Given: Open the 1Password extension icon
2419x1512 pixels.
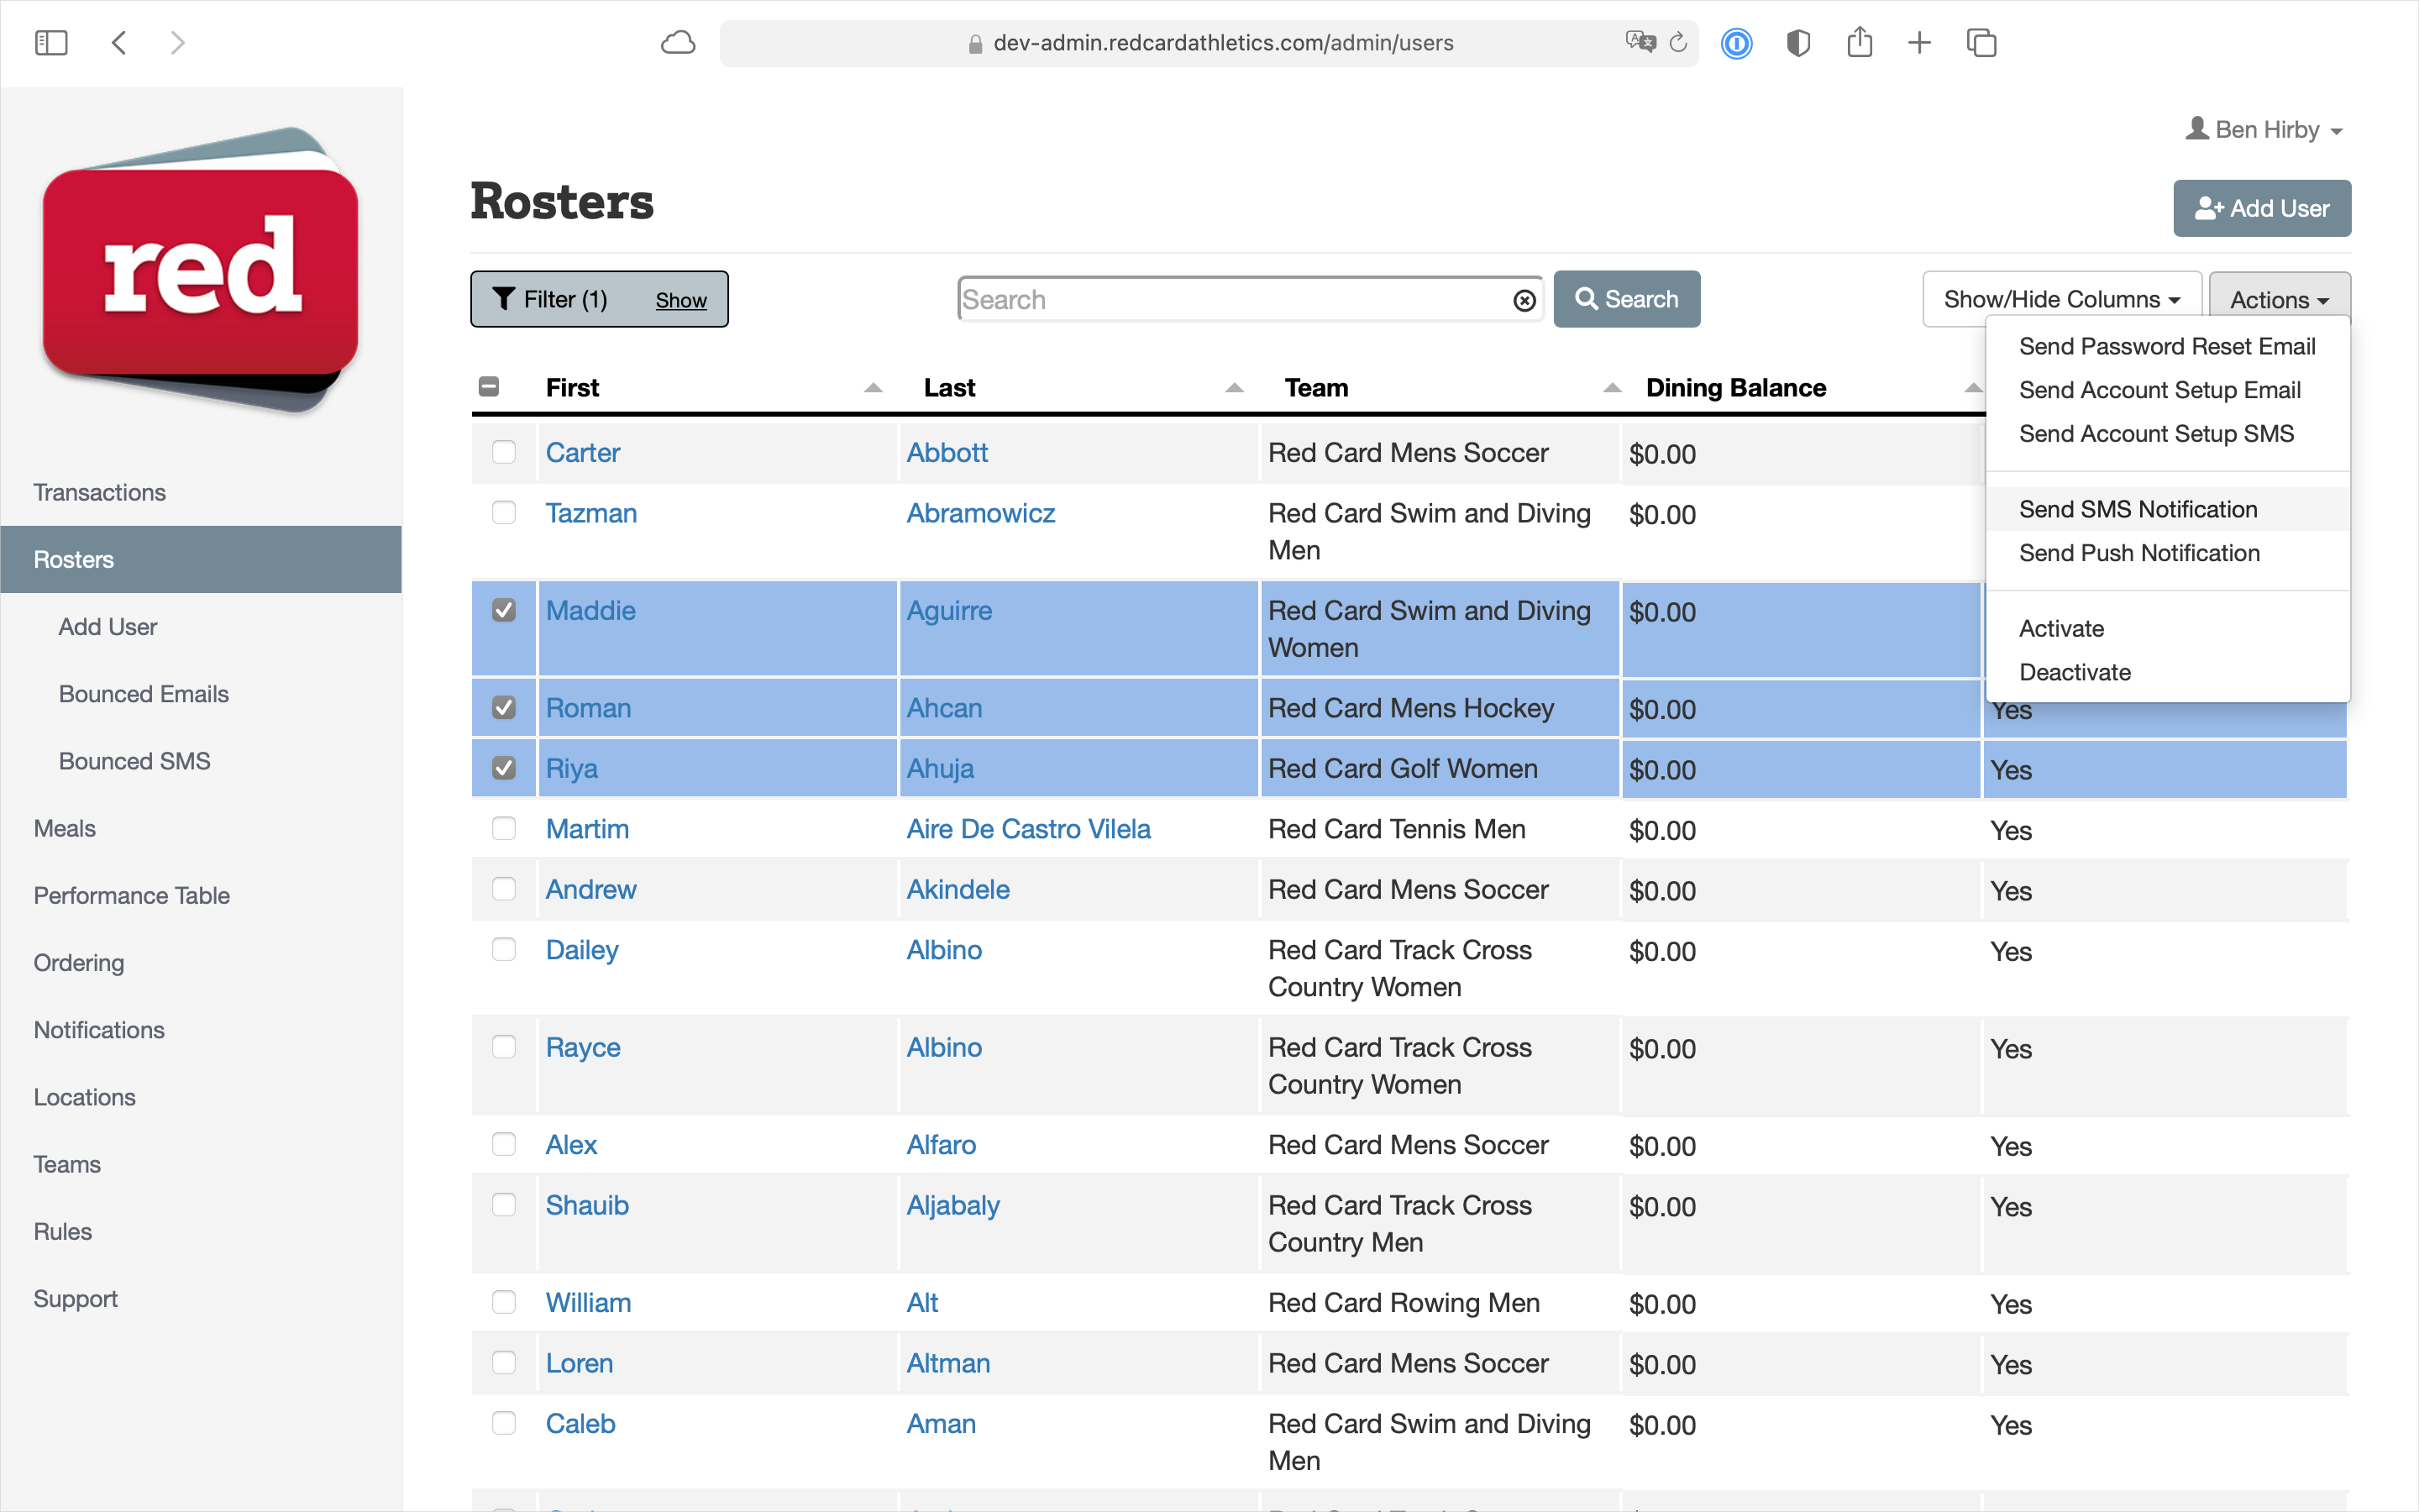Looking at the screenshot, I should [x=1737, y=43].
